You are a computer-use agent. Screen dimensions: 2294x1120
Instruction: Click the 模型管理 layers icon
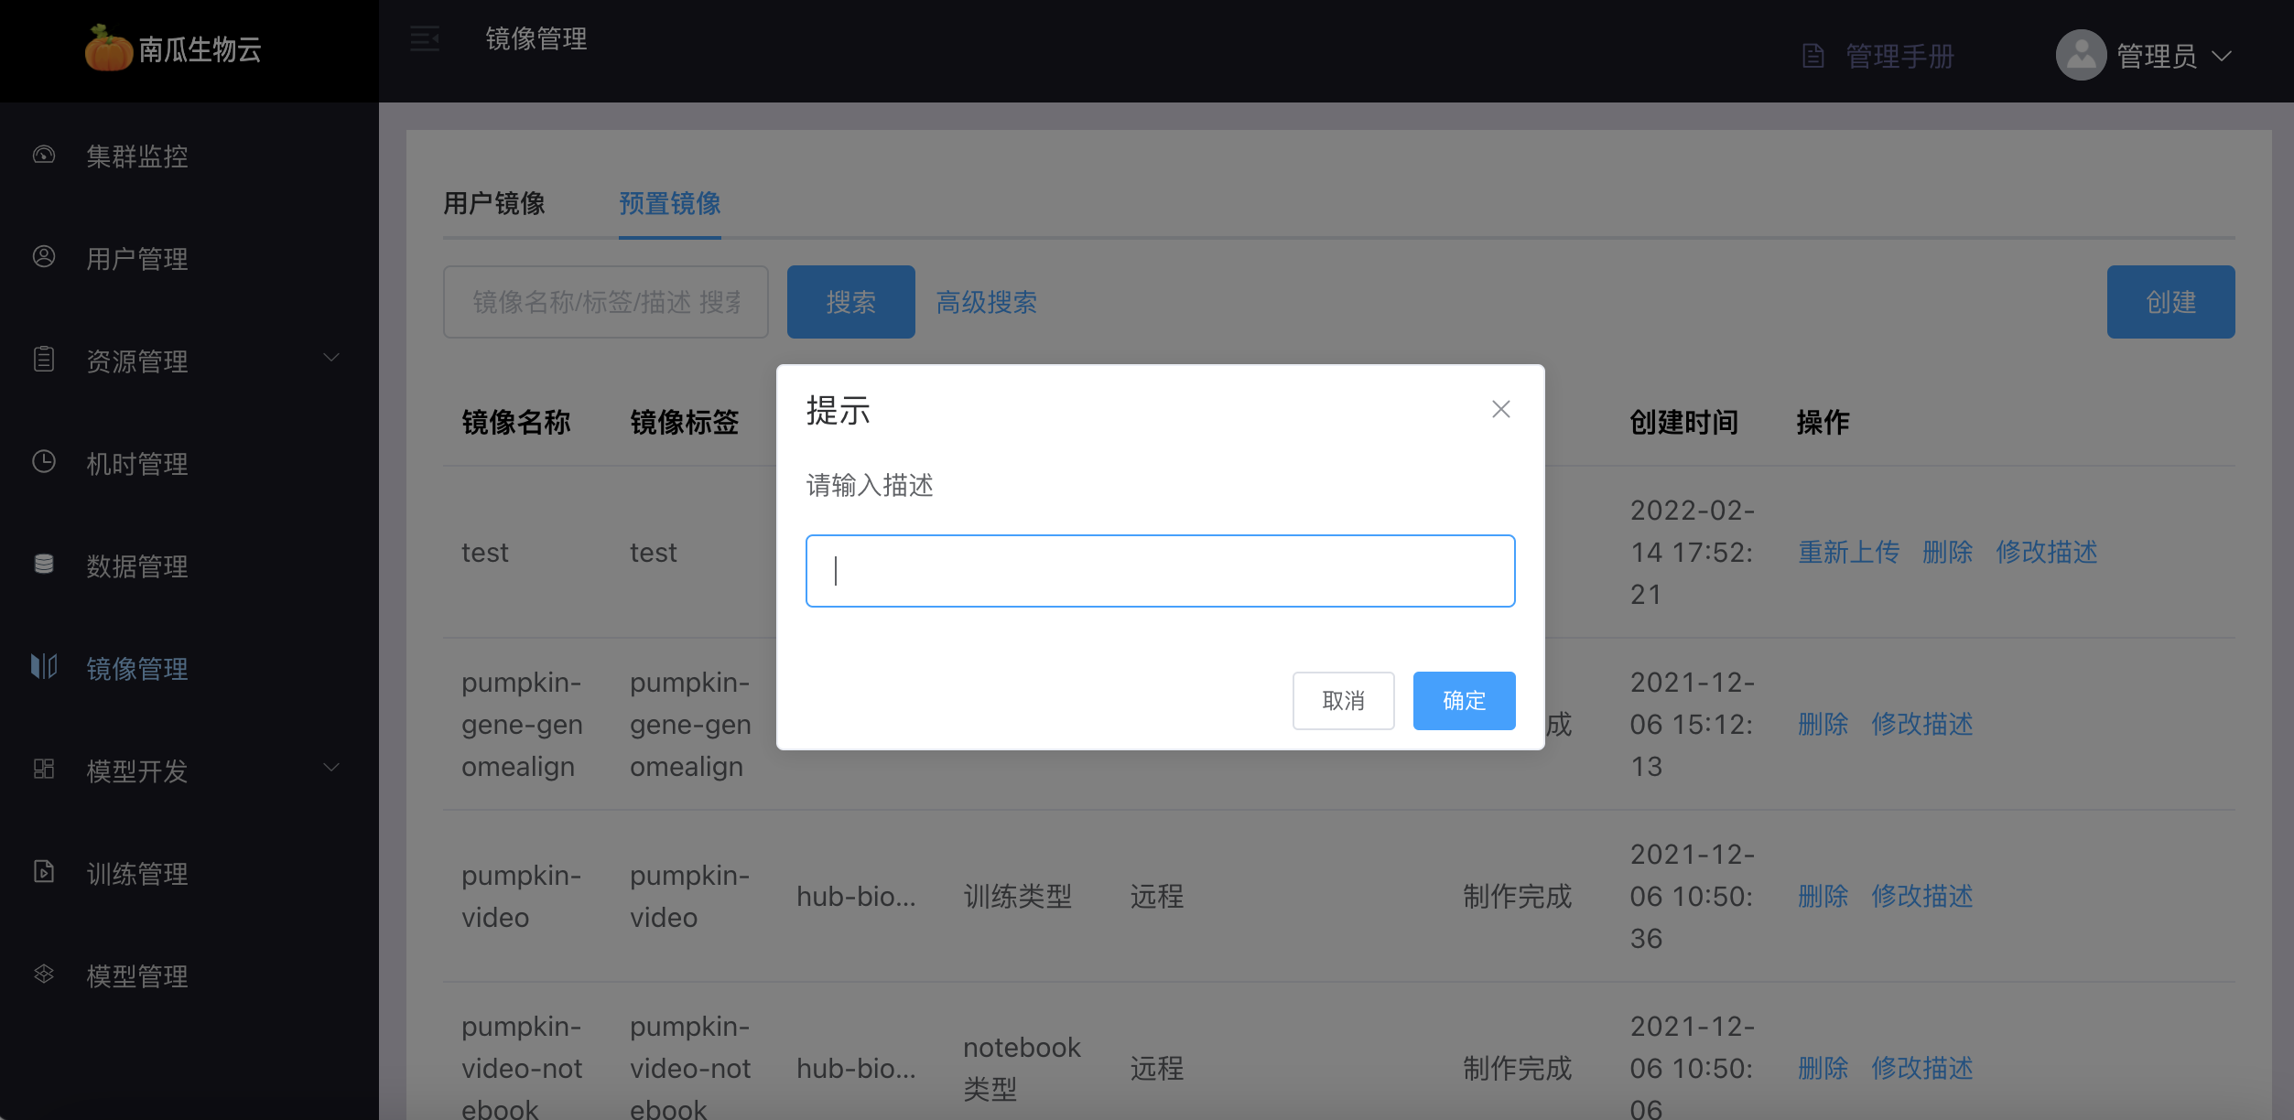tap(44, 975)
